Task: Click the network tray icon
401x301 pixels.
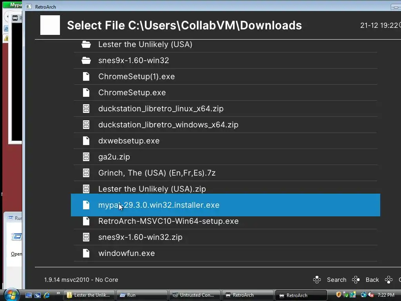Action: (x=363, y=295)
